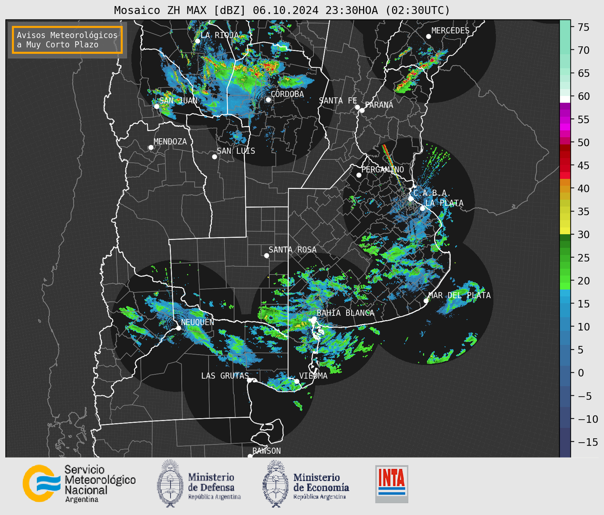Click the Ministerio de Economía text
The width and height of the screenshot is (604, 515).
pos(321,486)
